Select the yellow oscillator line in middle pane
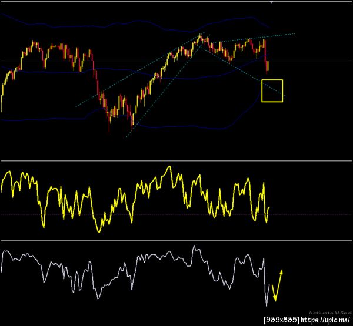The width and height of the screenshot is (353, 326). pos(135,200)
